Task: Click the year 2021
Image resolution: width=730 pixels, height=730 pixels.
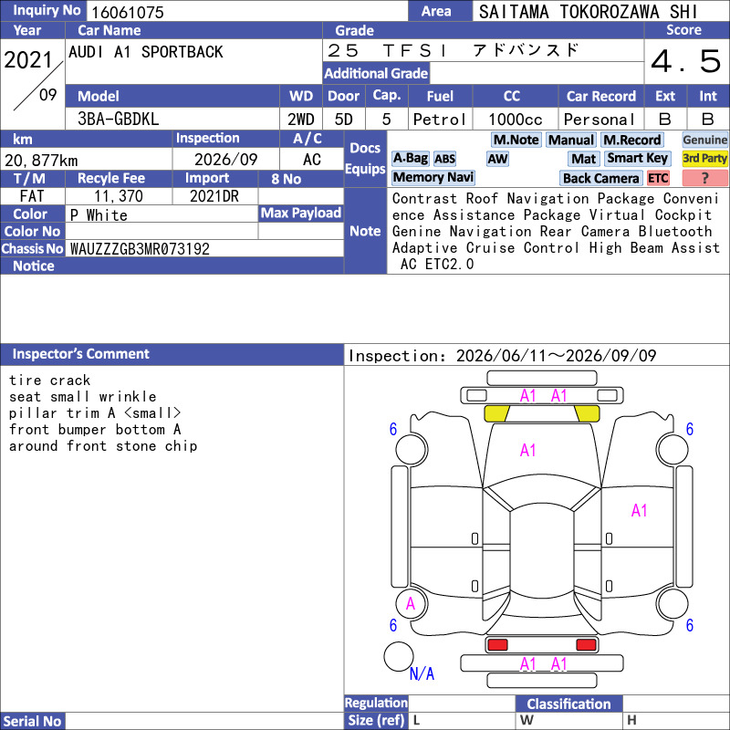Action: 28,60
